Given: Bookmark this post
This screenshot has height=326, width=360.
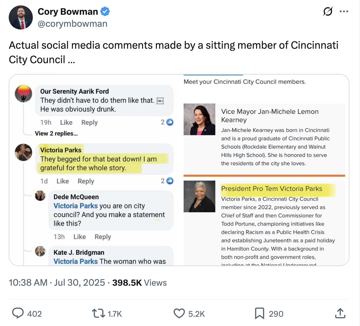Looking at the screenshot, I should (x=259, y=313).
